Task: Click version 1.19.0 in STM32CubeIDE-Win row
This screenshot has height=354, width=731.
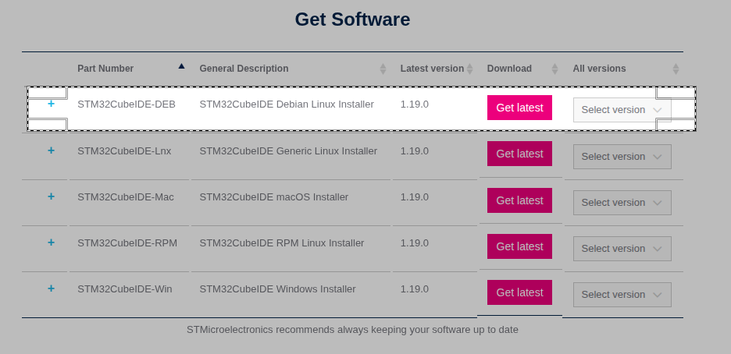Action: pyautogui.click(x=415, y=289)
